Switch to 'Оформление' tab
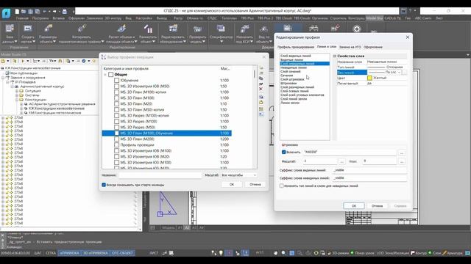 point(373,47)
